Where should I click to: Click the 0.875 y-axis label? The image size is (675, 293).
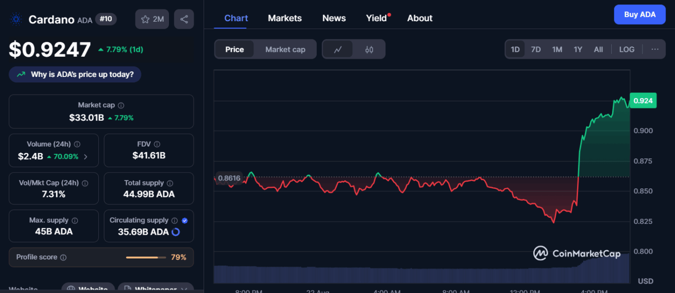[643, 161]
